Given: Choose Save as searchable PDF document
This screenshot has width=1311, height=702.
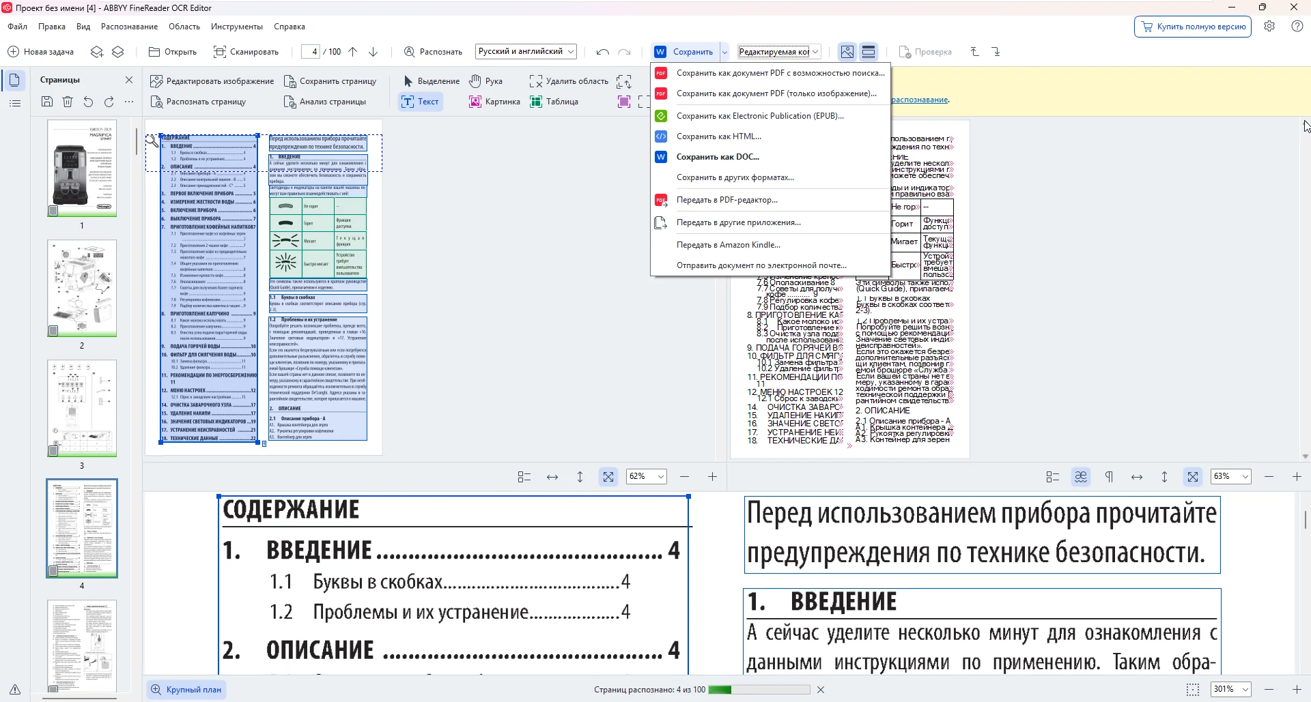Looking at the screenshot, I should point(770,73).
